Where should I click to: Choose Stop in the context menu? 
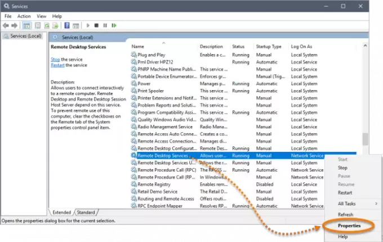[x=342, y=168]
